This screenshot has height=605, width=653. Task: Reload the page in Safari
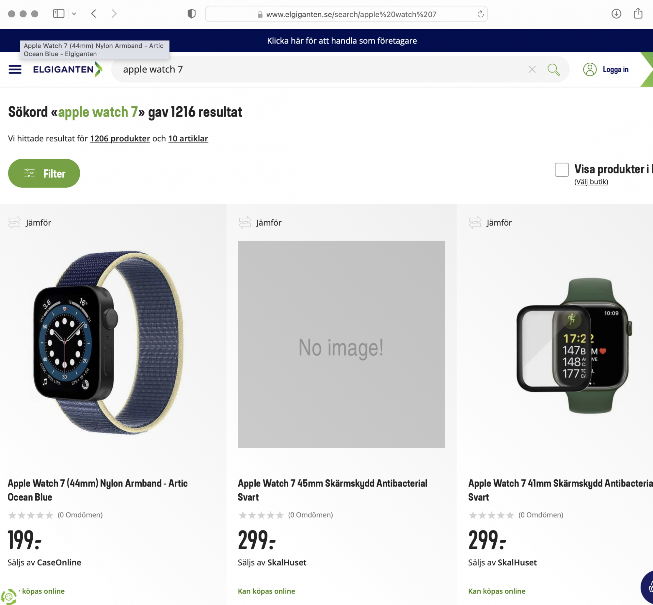480,14
